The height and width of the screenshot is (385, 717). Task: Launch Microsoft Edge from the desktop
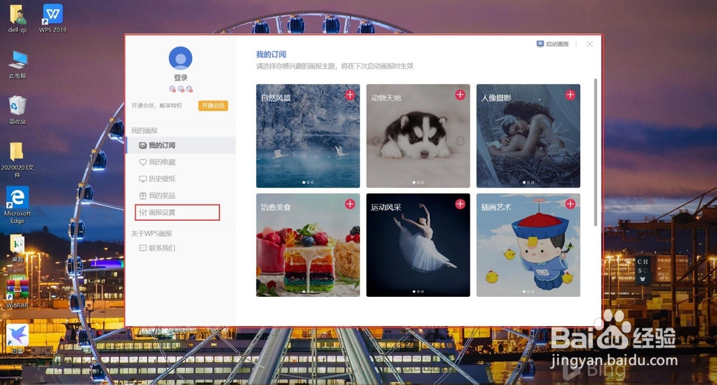pyautogui.click(x=17, y=205)
